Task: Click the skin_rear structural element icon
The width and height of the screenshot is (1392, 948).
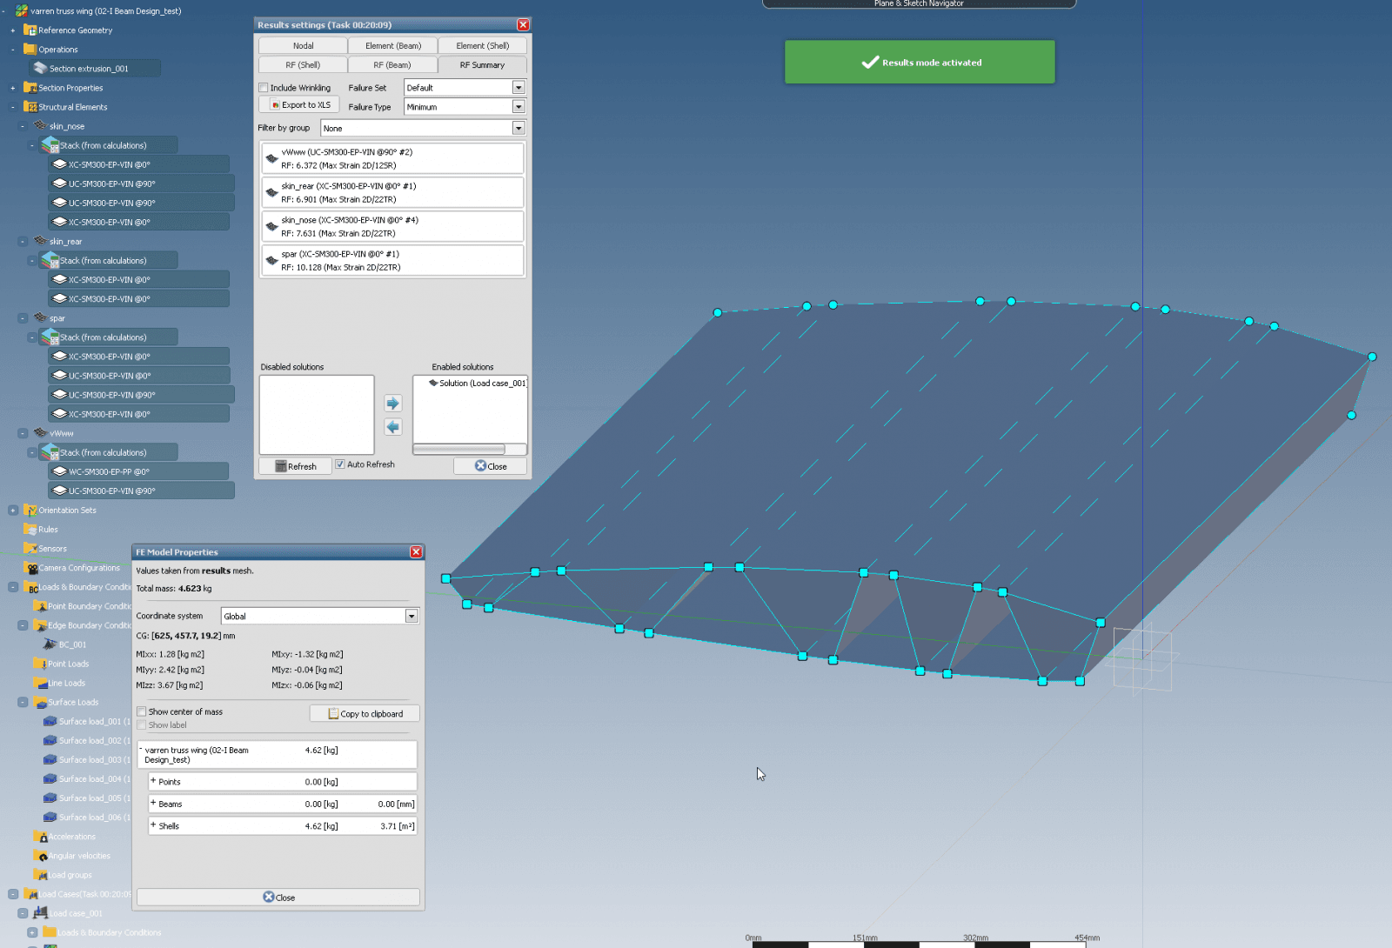Action: tap(40, 241)
